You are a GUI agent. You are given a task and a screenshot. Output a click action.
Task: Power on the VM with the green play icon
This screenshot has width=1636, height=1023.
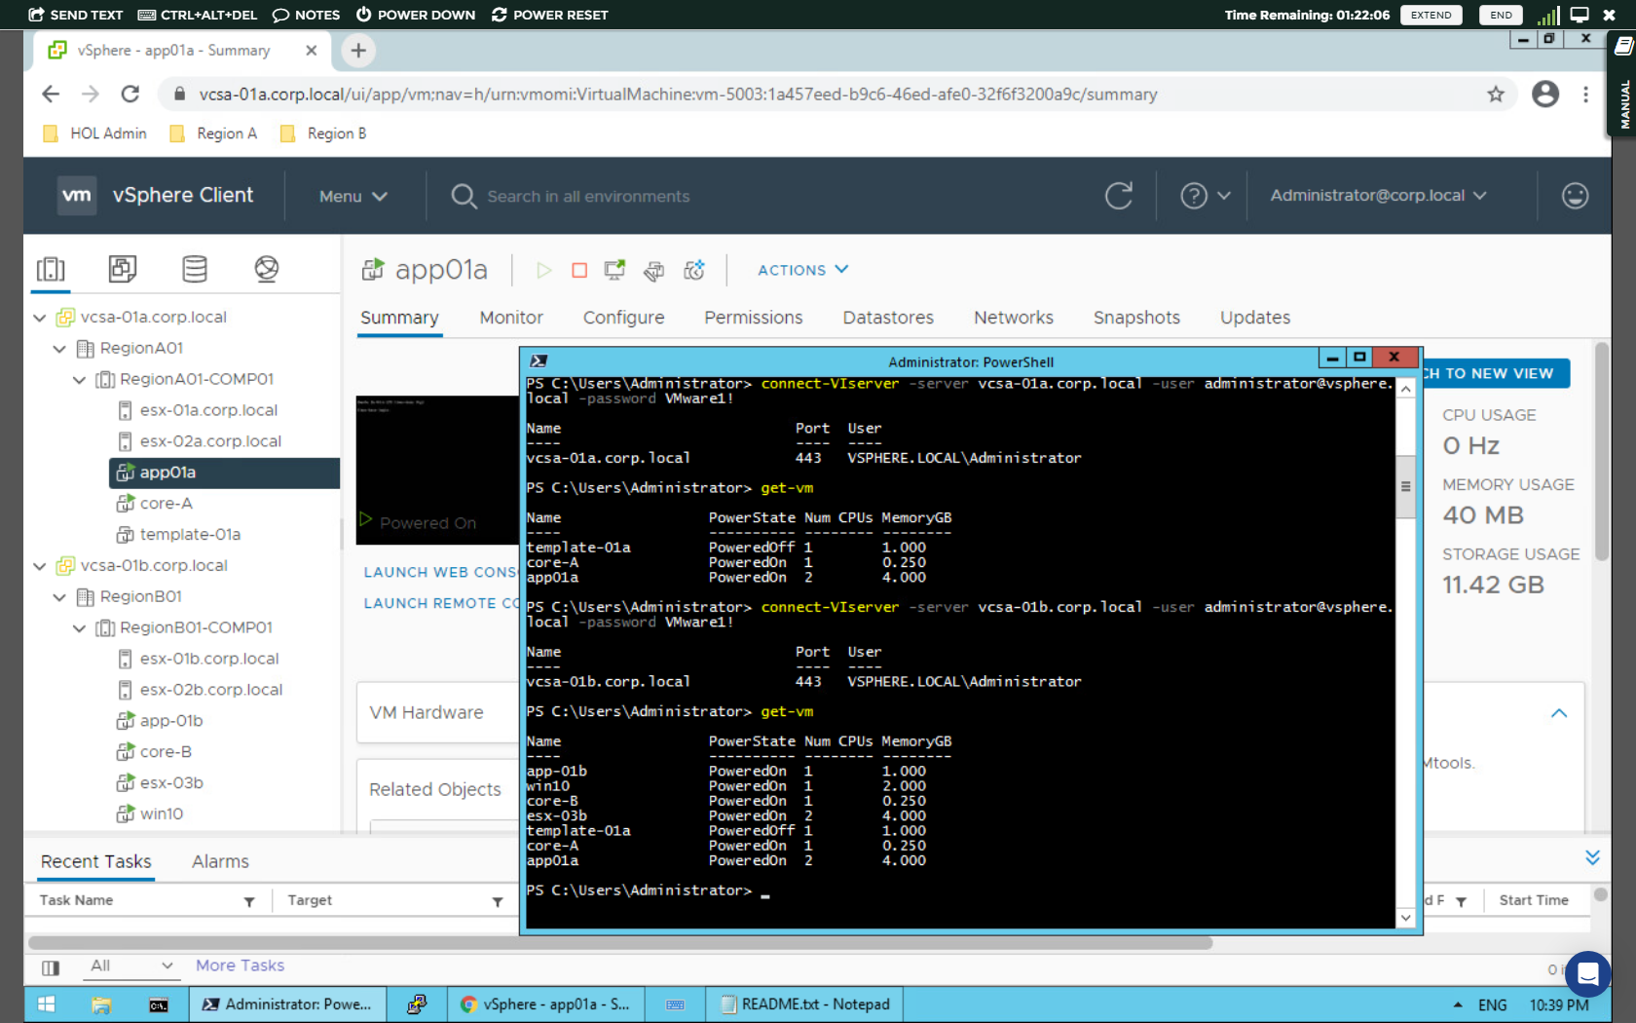coord(543,270)
